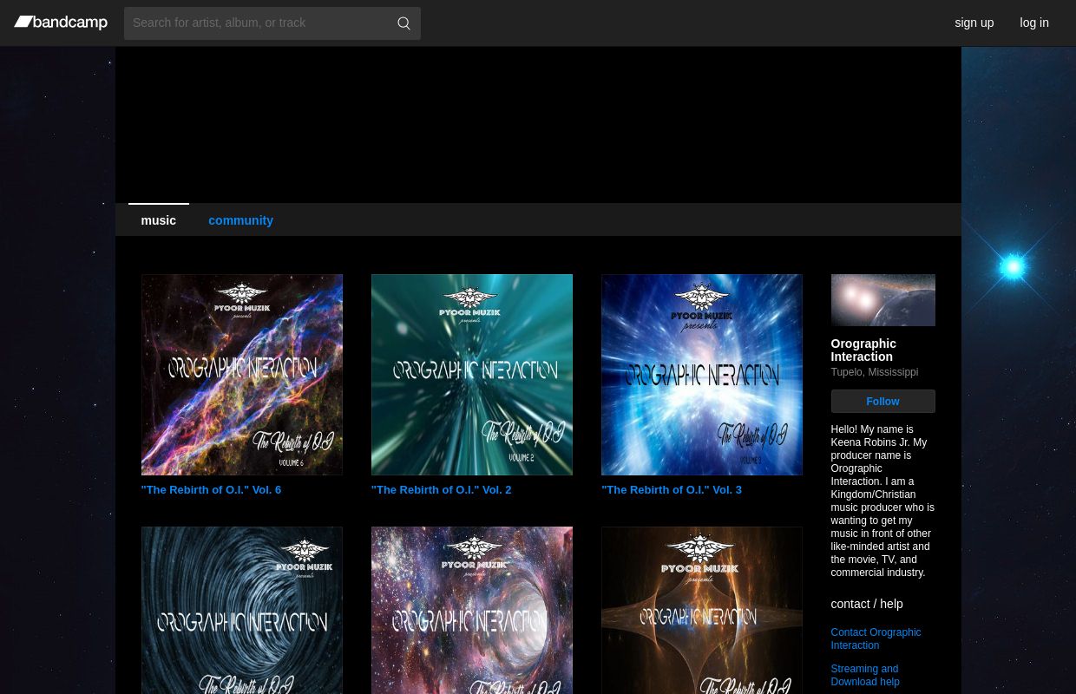Switch to the community tab

point(240,220)
